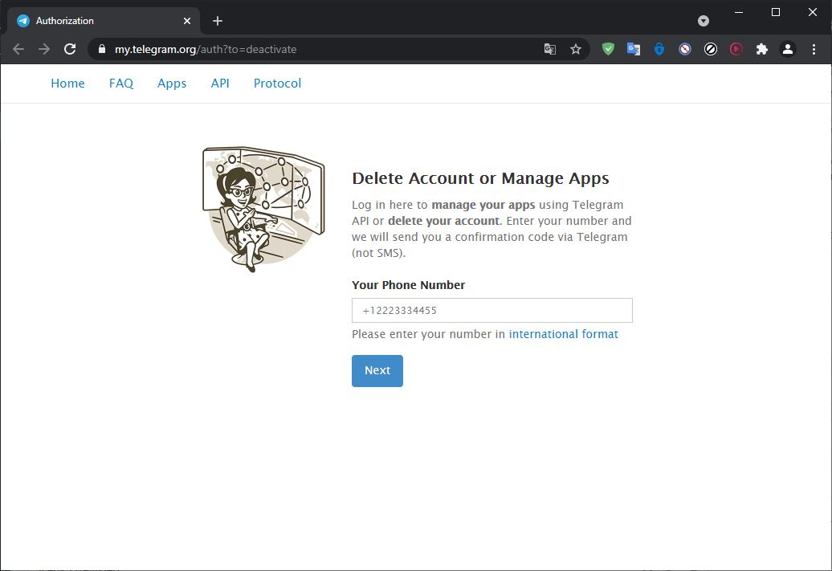Bookmark this page using the star icon
The width and height of the screenshot is (832, 571).
(576, 49)
